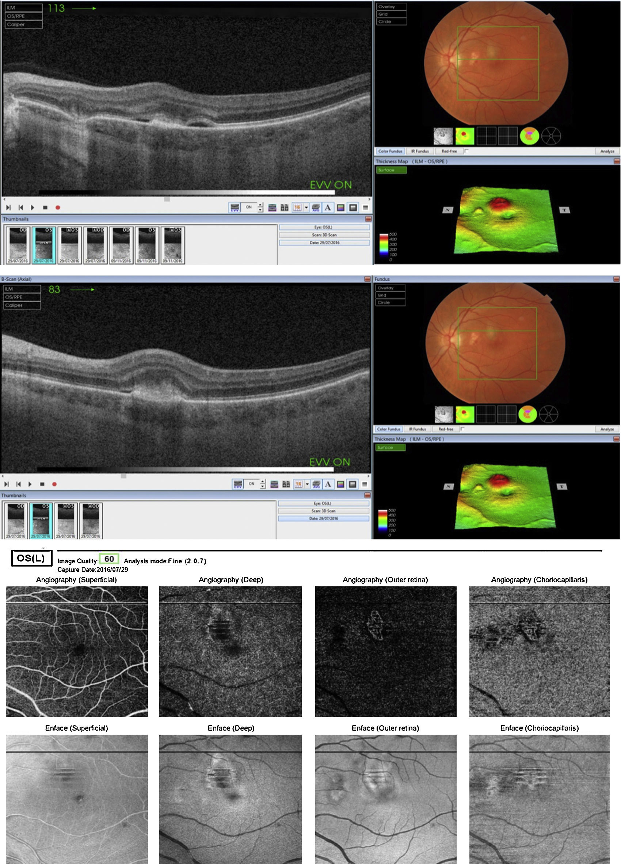Click the red record button in the upper B-scan player
This screenshot has width=621, height=864.
[58, 208]
